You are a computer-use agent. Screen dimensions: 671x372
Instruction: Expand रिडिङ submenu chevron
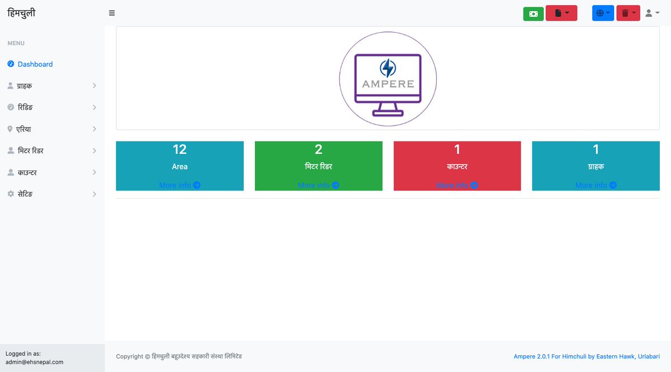coord(94,107)
